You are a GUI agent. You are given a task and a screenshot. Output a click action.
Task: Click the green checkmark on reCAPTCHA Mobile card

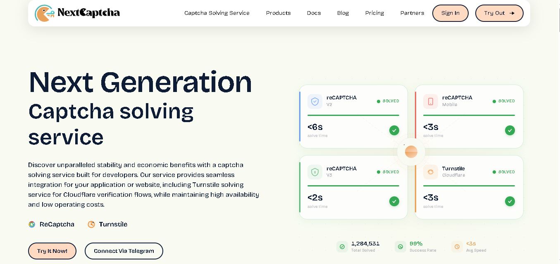tap(510, 130)
